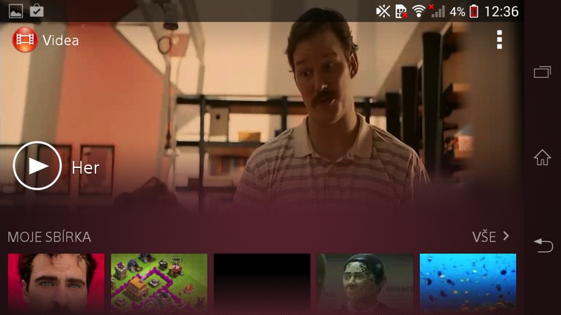
Task: Tap the 4% battery percentage text
Action: click(x=457, y=12)
